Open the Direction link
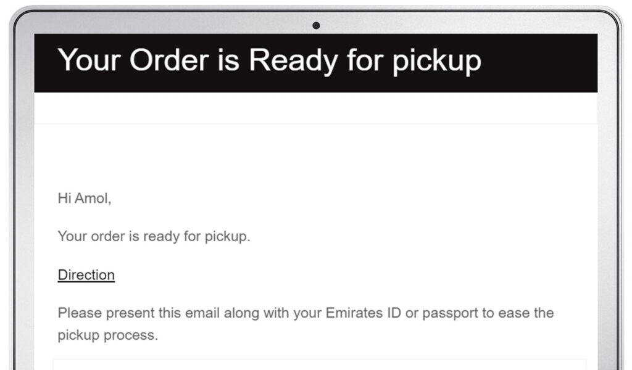 (x=86, y=275)
